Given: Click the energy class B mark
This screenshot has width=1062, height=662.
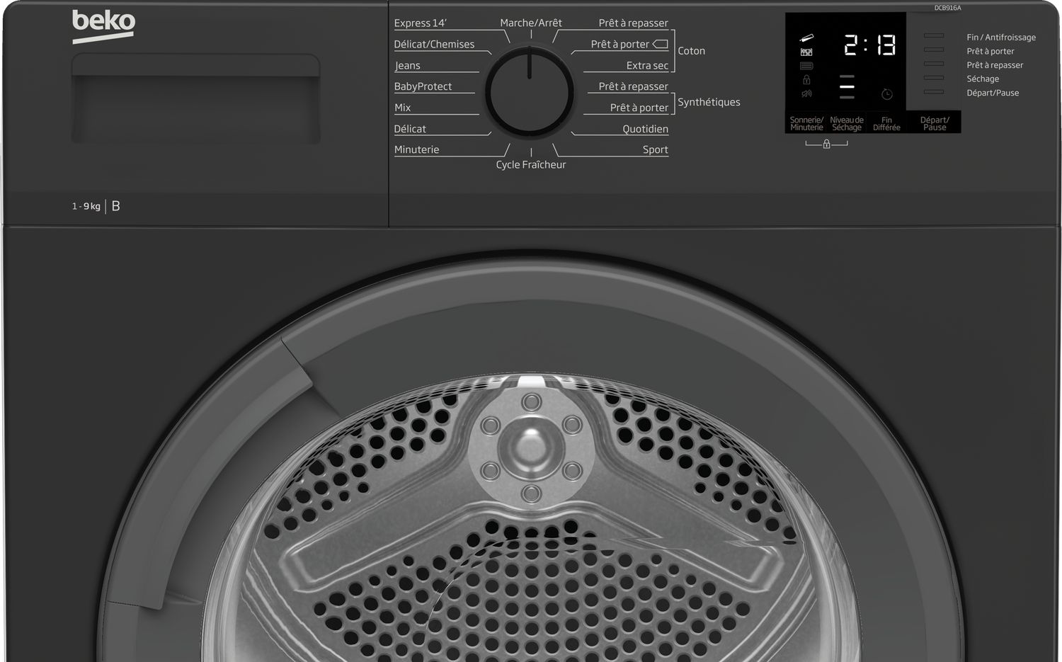Looking at the screenshot, I should coord(115,206).
